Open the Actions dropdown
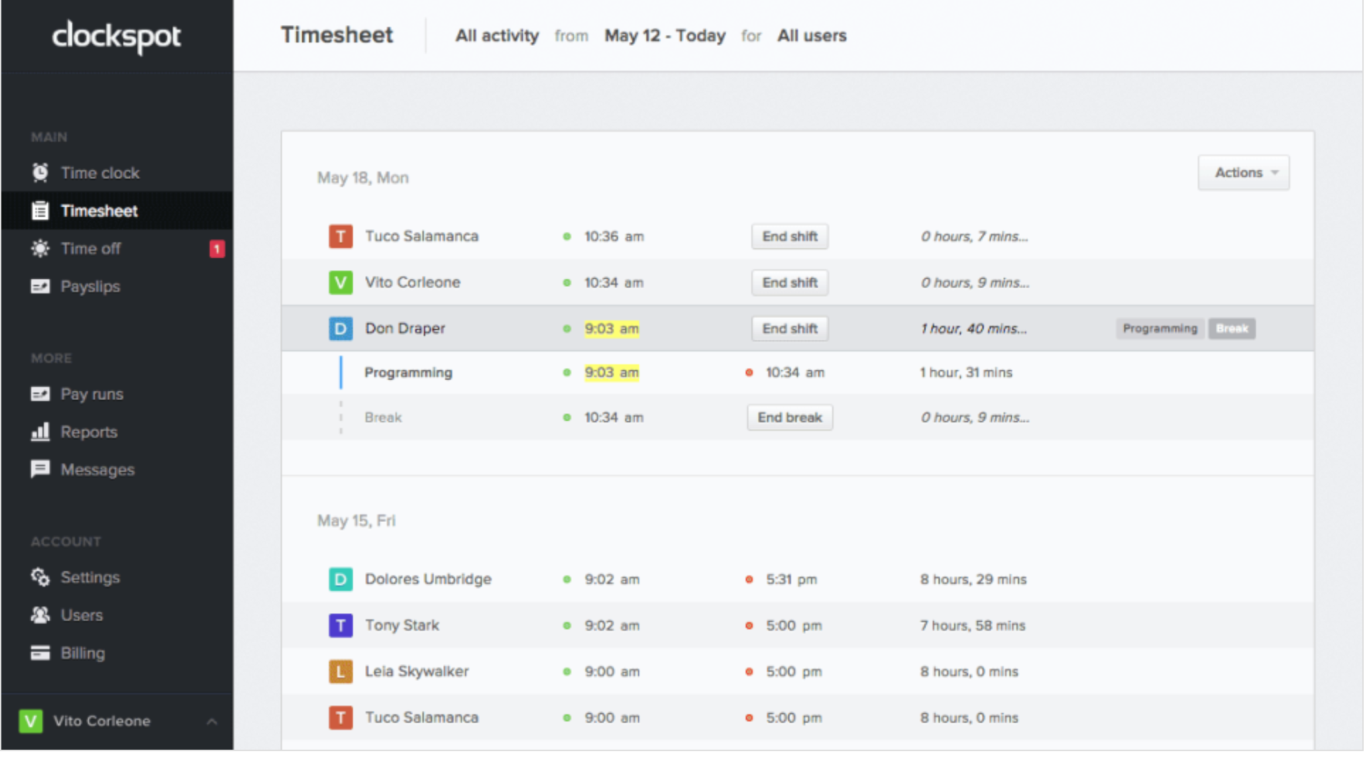1365x759 pixels. pyautogui.click(x=1243, y=172)
